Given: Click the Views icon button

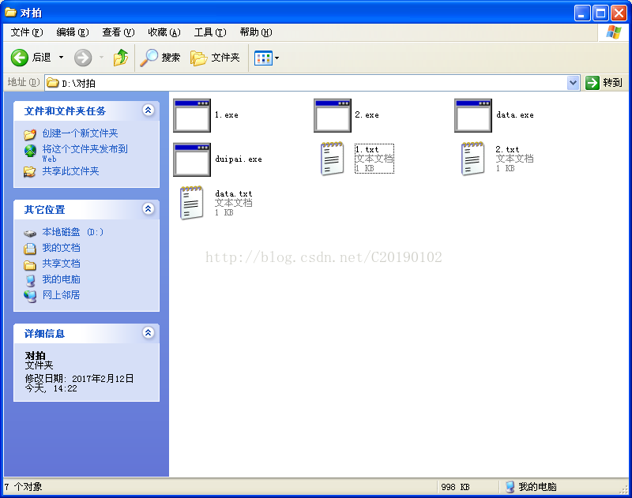Looking at the screenshot, I should (x=263, y=58).
